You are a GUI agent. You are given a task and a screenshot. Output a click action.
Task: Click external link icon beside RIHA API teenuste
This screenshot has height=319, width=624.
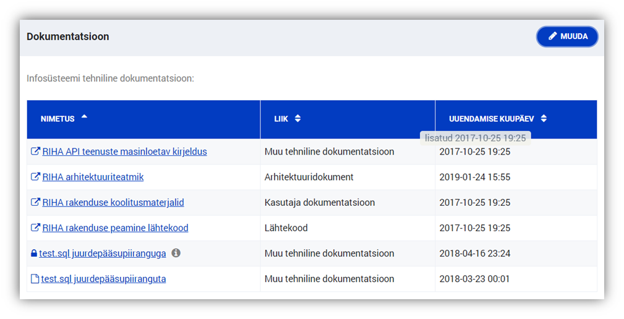[x=35, y=151]
